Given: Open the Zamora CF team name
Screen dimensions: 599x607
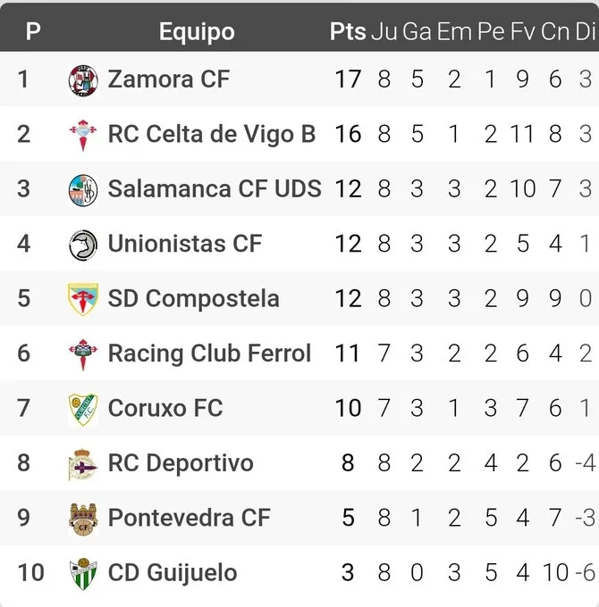Looking at the screenshot, I should [x=169, y=79].
